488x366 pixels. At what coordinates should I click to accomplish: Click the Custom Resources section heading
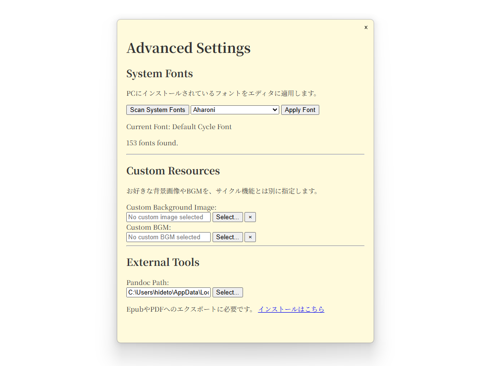coord(173,171)
